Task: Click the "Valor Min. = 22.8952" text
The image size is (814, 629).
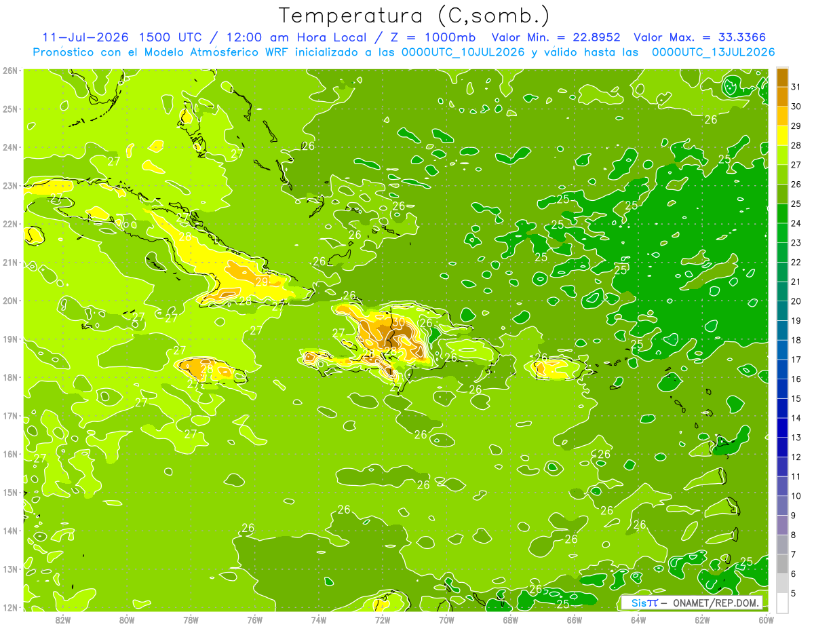Action: (556, 37)
